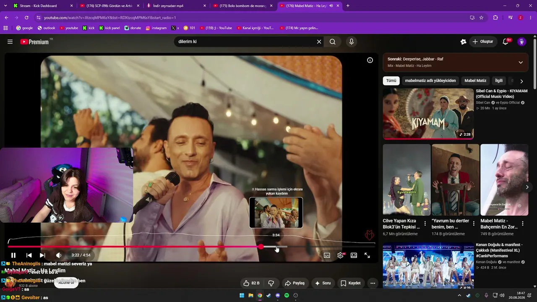
Task: Open the Windows Start menu
Action: pyautogui.click(x=242, y=295)
